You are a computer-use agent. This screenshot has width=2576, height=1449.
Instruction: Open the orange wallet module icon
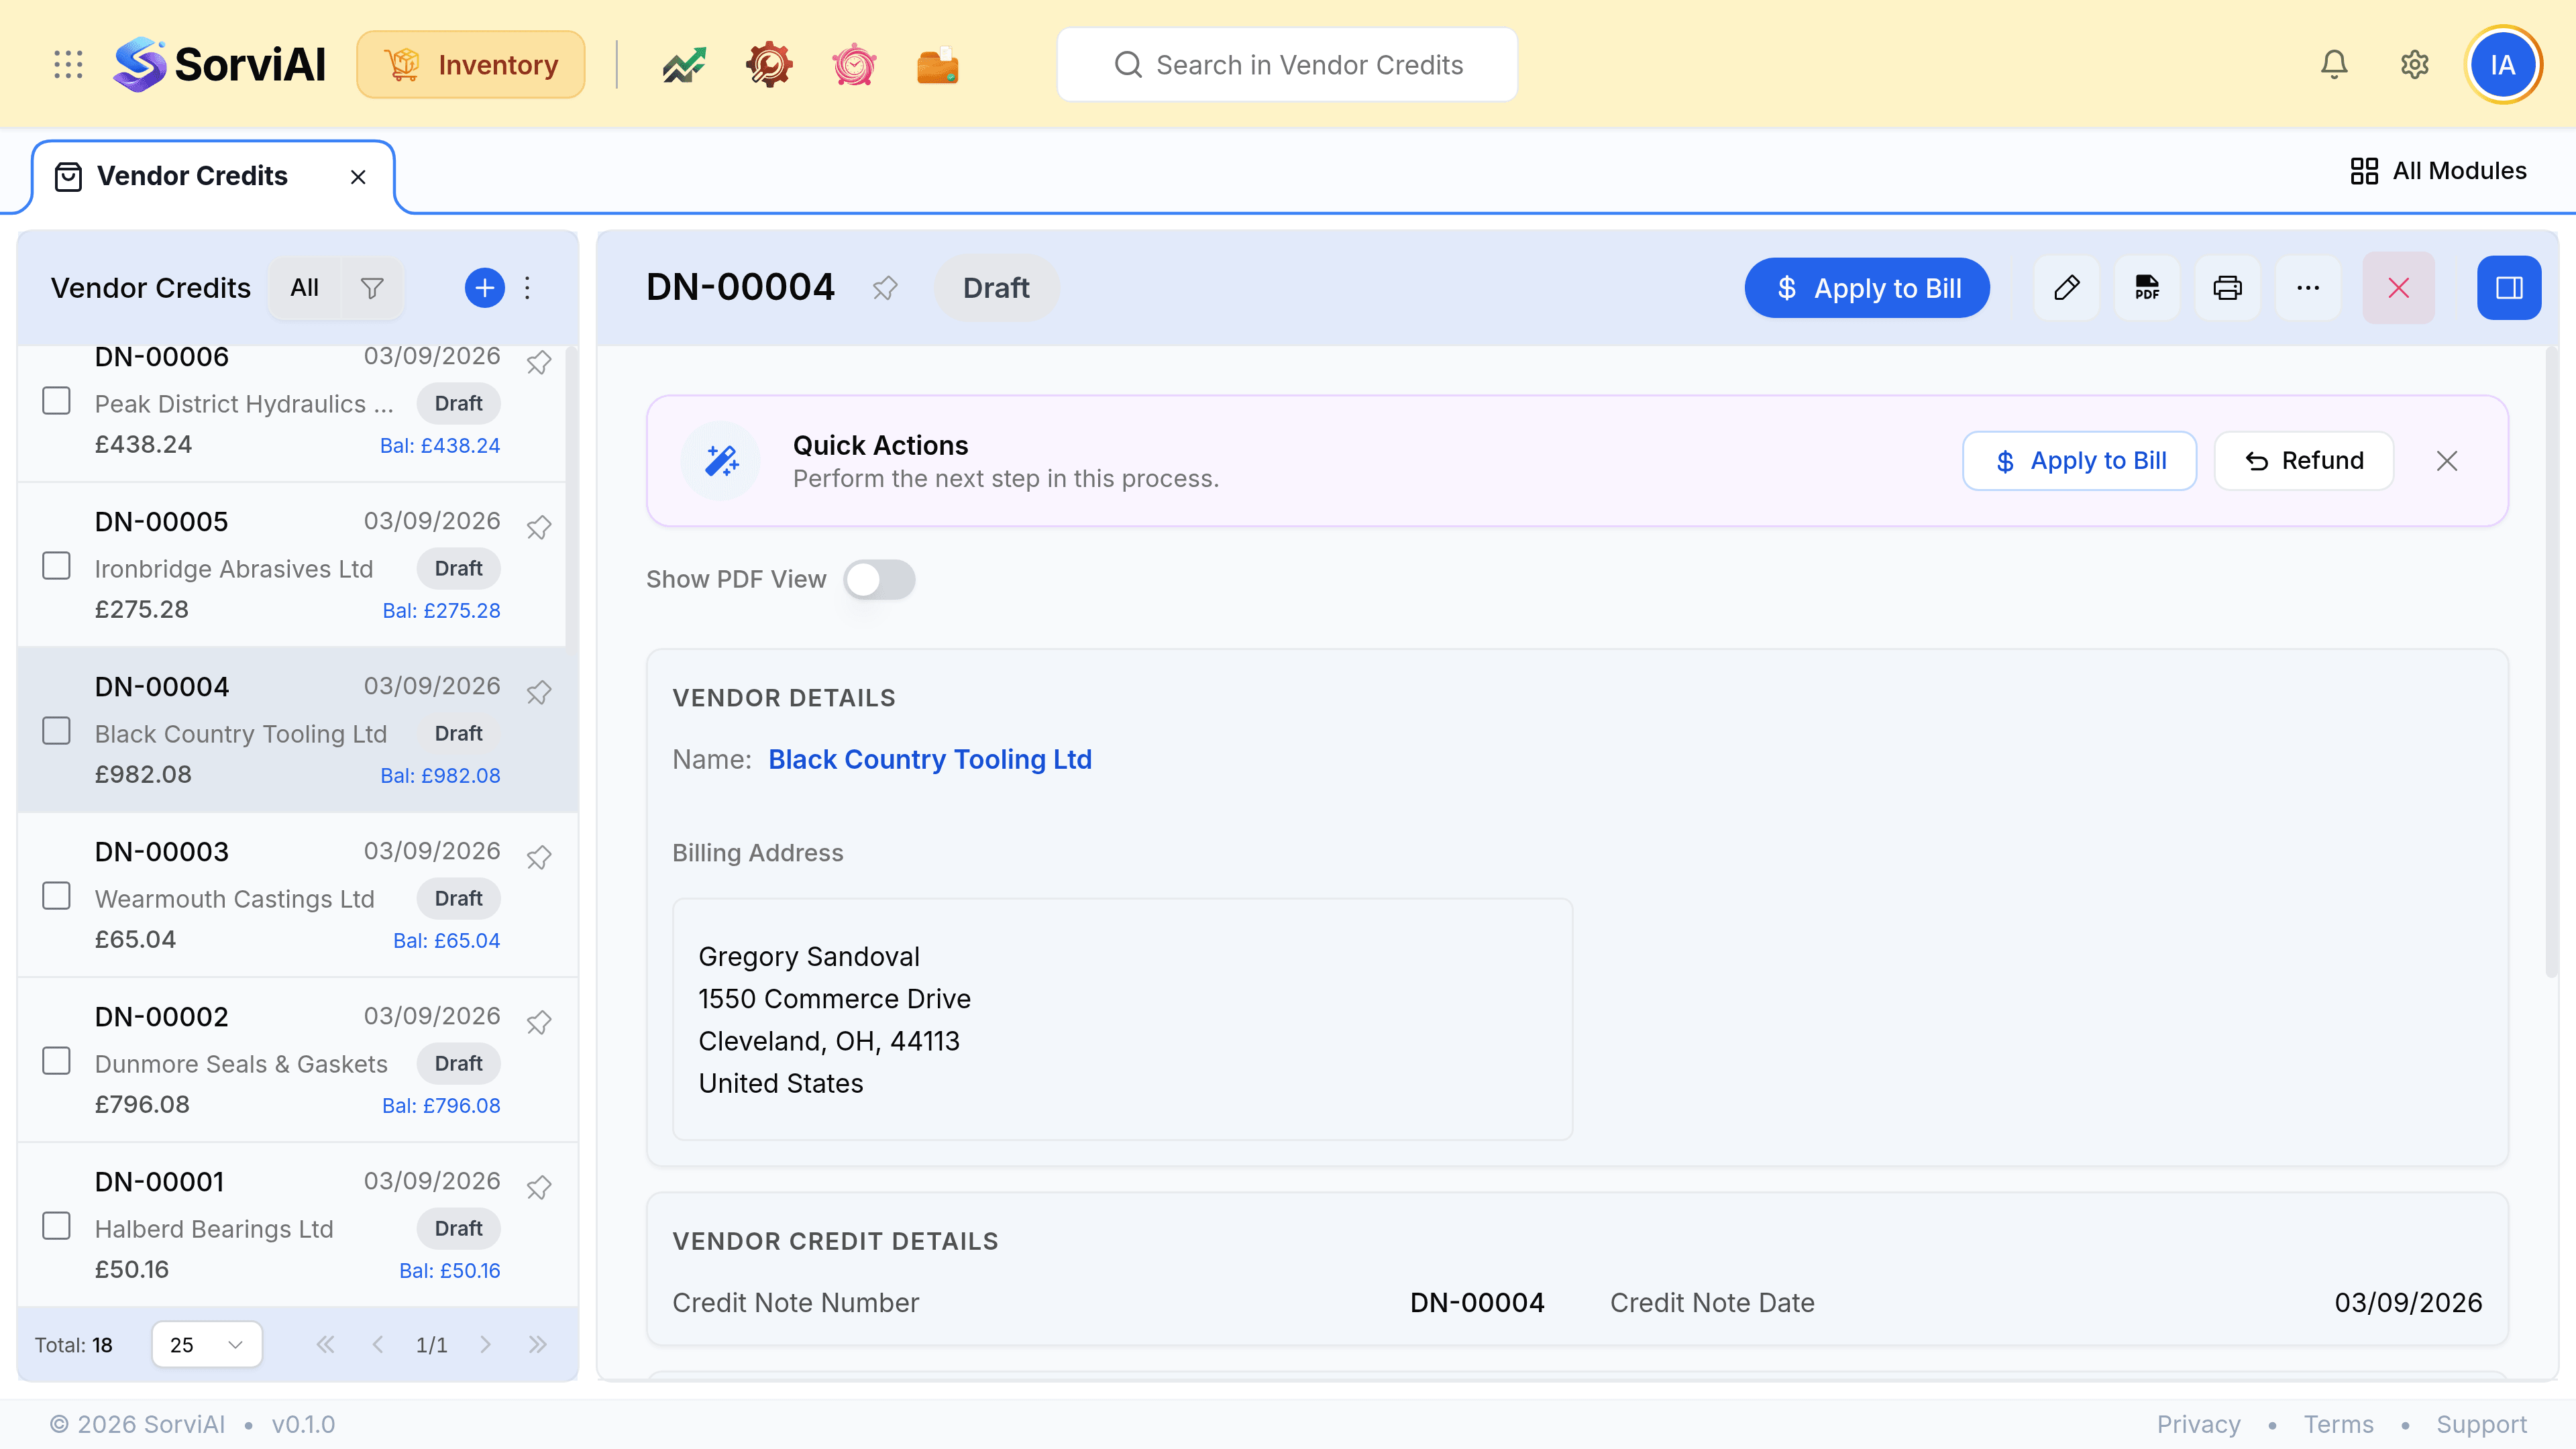(938, 65)
